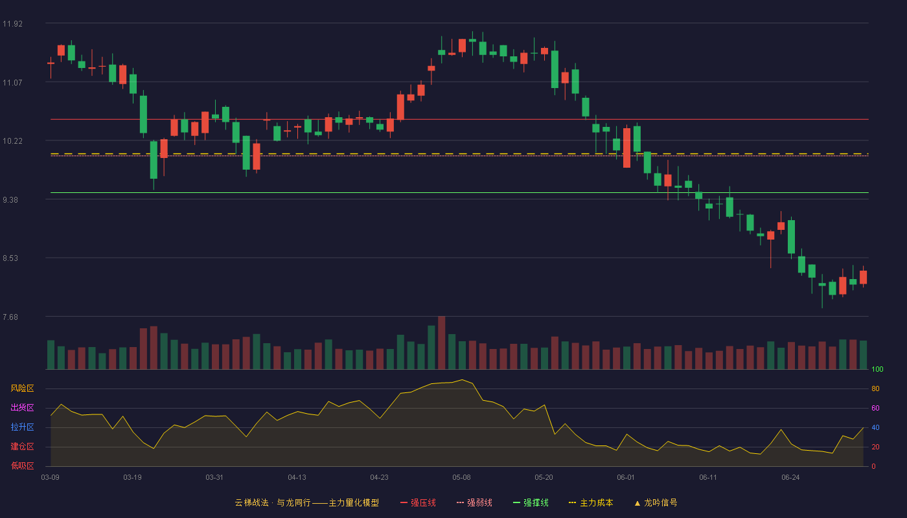
Task: Toggle the 主力成本 legend entry
Action: [591, 502]
